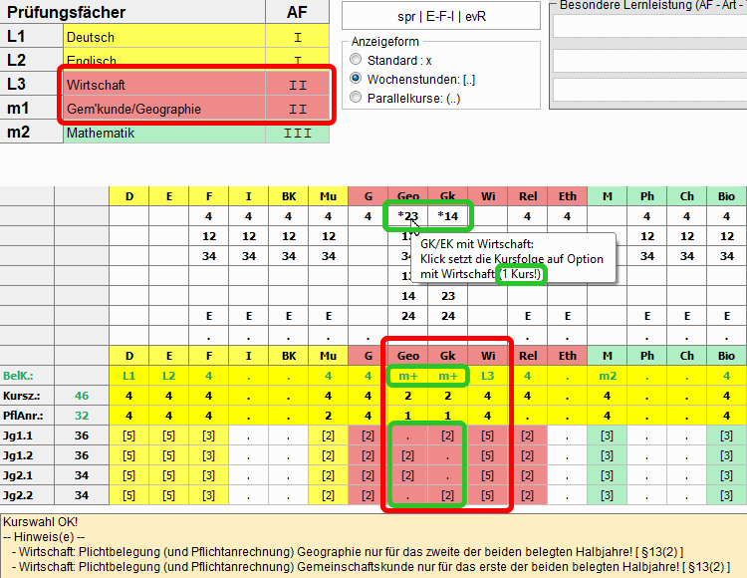Click the *14 option under Gk

click(447, 215)
